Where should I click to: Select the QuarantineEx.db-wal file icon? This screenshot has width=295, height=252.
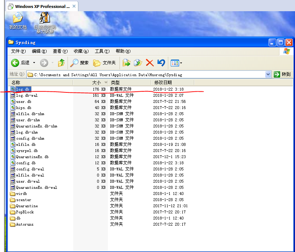click(13, 187)
